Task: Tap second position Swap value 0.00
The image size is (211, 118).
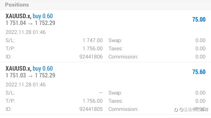Action: tap(200, 93)
